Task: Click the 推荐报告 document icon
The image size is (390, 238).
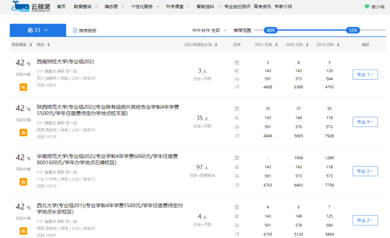Action: coord(75,31)
